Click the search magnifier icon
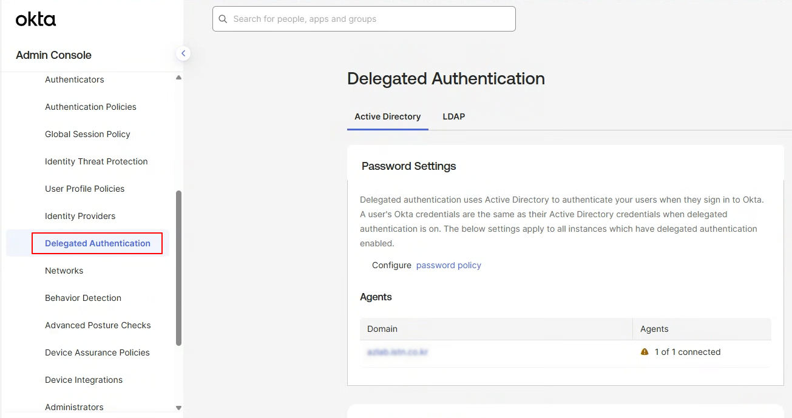792x418 pixels. coord(223,19)
